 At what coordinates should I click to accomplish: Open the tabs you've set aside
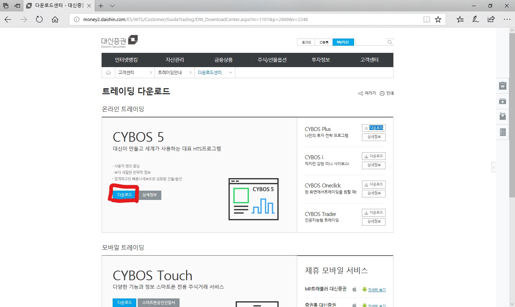(x=6, y=6)
